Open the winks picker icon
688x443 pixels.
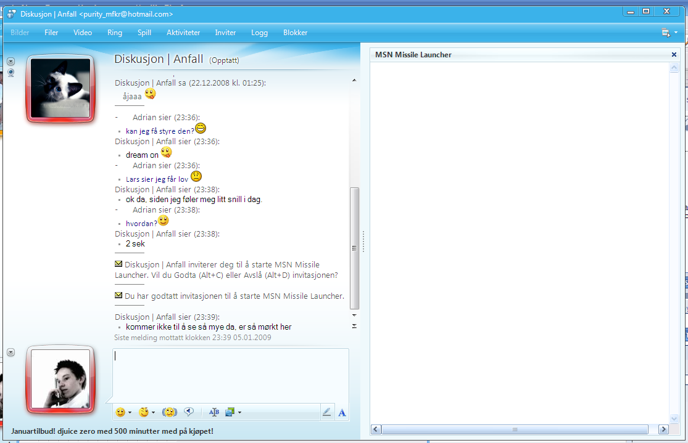tap(144, 412)
